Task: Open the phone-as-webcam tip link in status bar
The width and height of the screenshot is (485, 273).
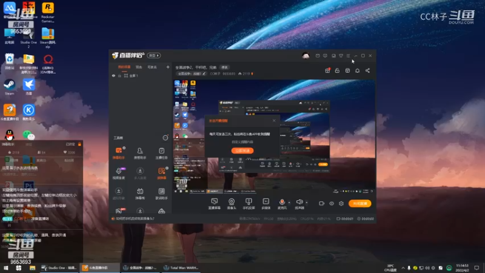Action: [135, 218]
